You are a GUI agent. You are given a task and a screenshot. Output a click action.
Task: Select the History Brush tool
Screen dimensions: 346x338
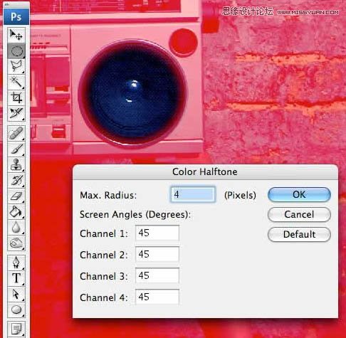coord(16,180)
